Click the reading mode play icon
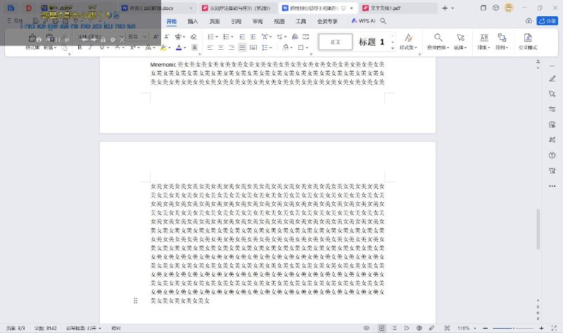563x333 pixels. (407, 328)
